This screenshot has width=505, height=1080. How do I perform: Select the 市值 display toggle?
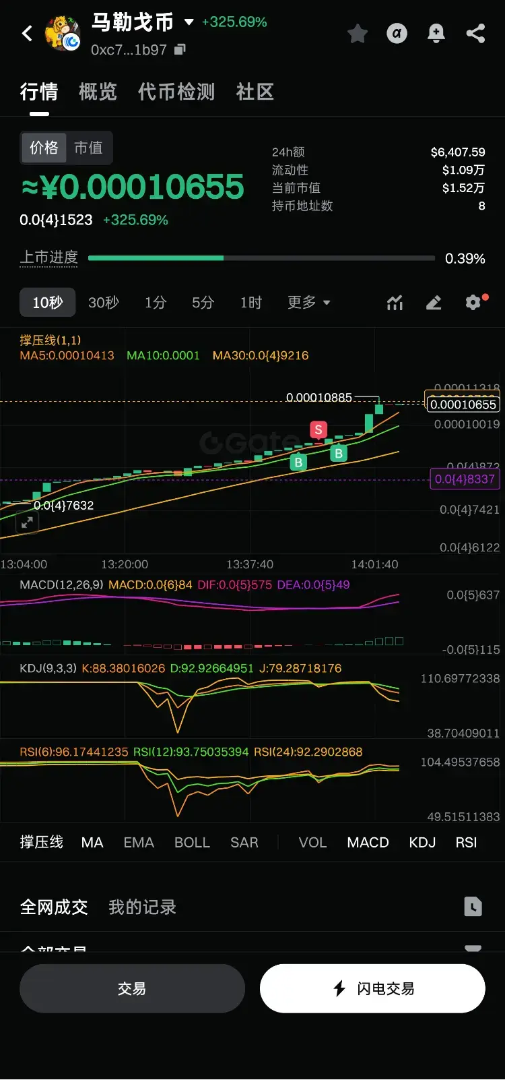click(88, 148)
